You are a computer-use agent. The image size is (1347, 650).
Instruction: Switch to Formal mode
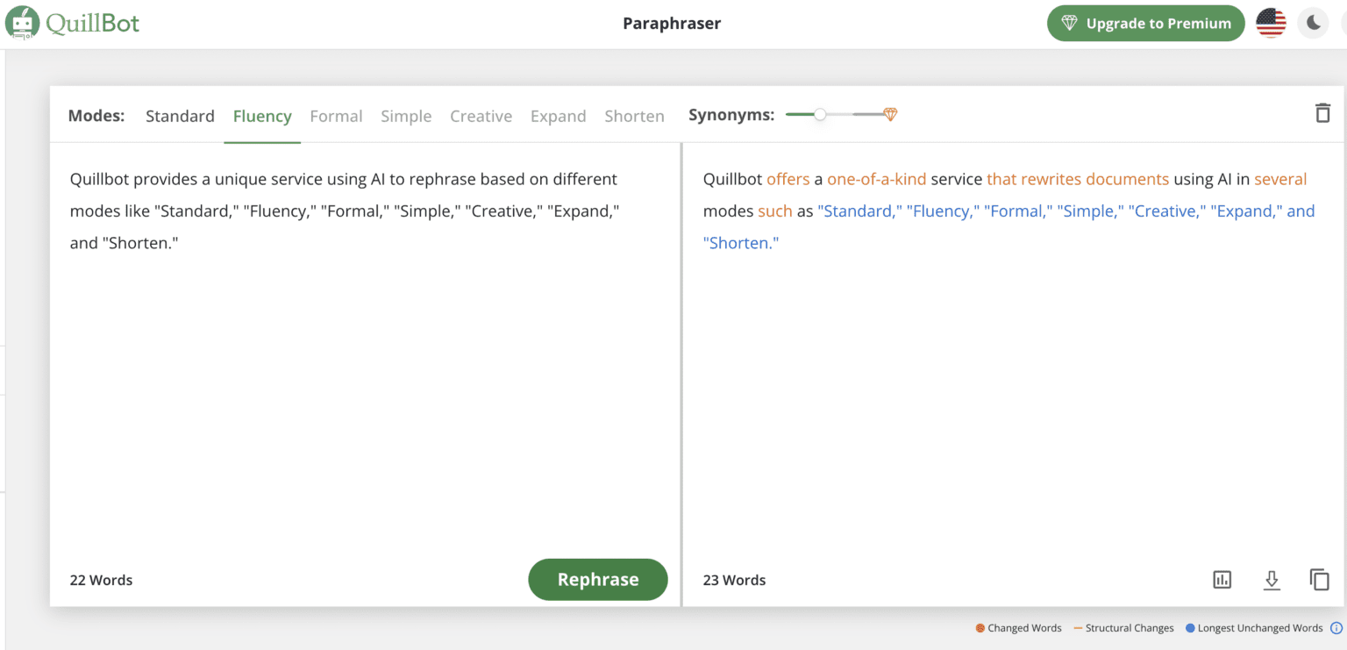(x=336, y=116)
